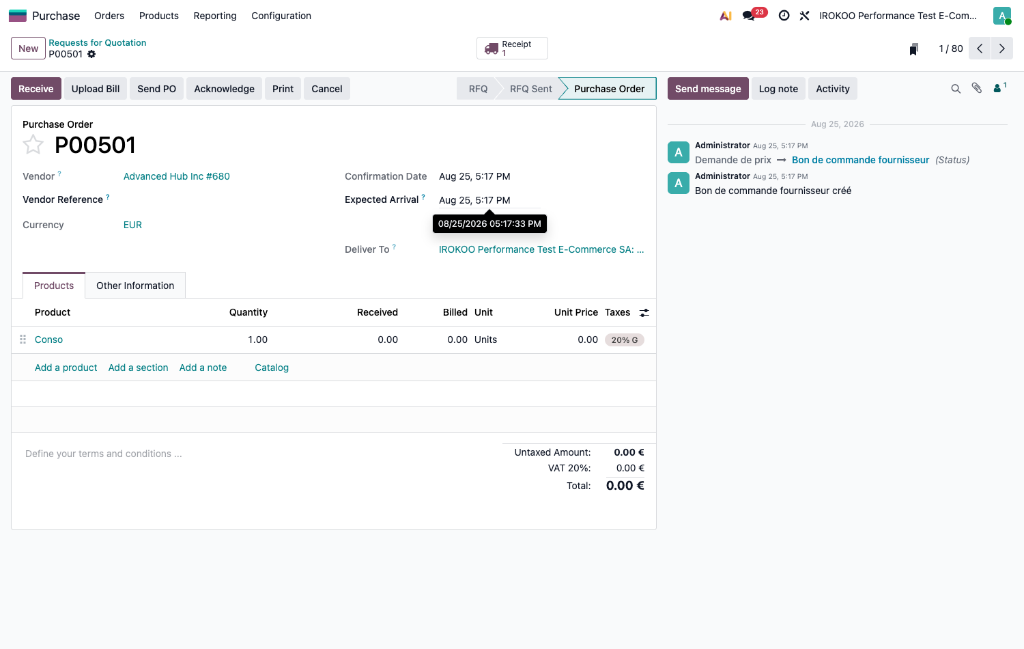Open the AI assistant icon in top bar

pos(726,15)
